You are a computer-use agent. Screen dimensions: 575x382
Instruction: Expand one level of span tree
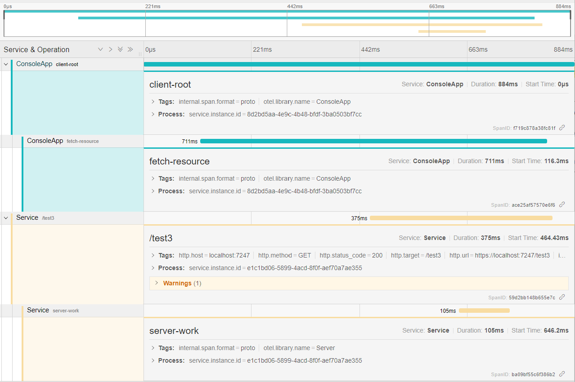[100, 49]
